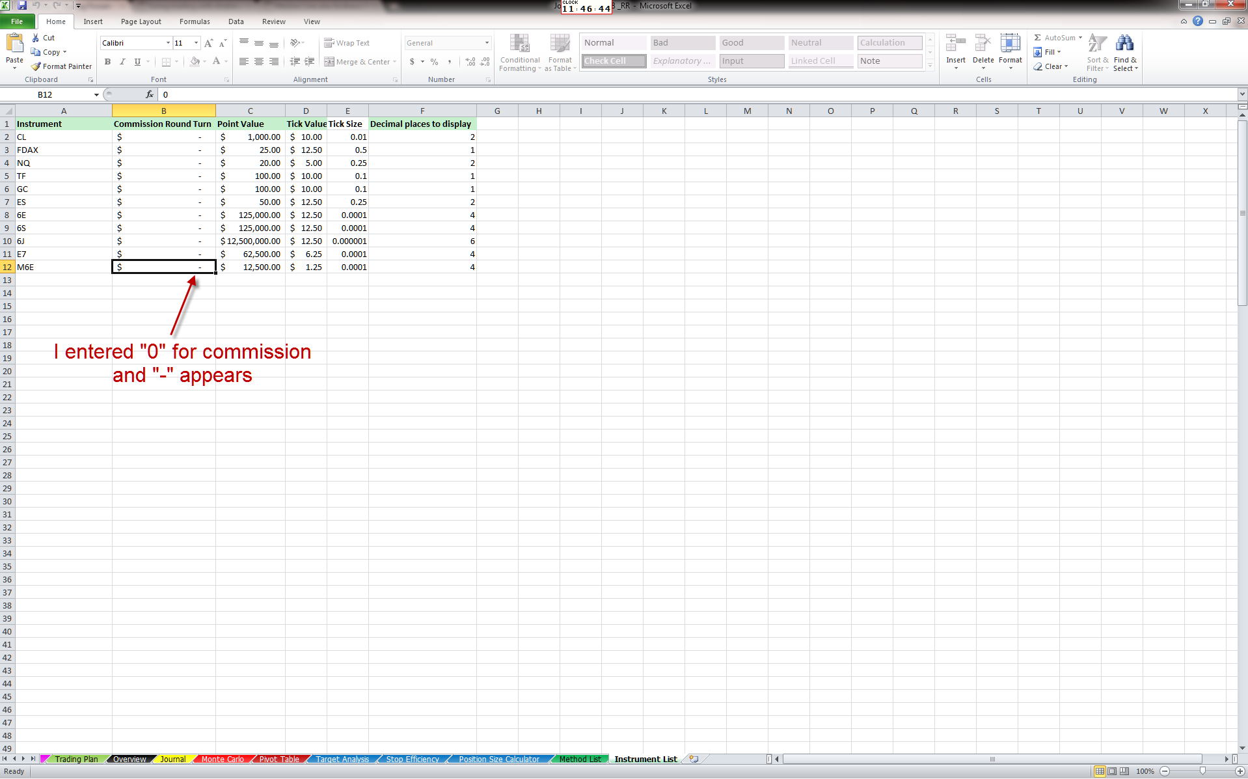Toggle Align Text Right
Image resolution: width=1248 pixels, height=779 pixels.
pyautogui.click(x=274, y=62)
